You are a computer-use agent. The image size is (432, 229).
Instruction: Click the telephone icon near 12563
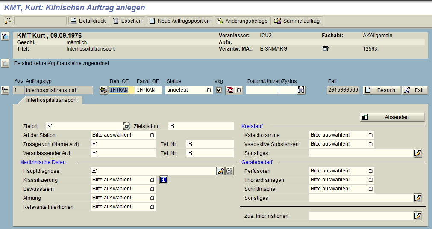pos(325,49)
